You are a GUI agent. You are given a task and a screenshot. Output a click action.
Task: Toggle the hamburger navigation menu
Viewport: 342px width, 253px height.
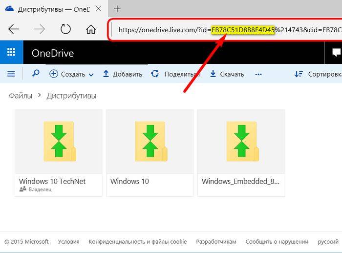click(x=11, y=74)
